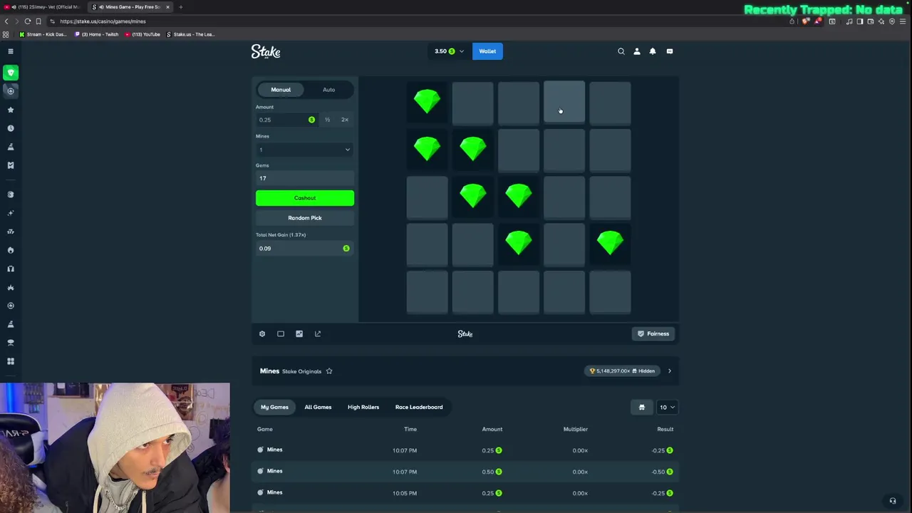The width and height of the screenshot is (912, 513).
Task: Open the Home - Twitch bookmark
Action: 96,34
